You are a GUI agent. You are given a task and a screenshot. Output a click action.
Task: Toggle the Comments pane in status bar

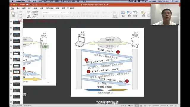pyautogui.click(x=131, y=106)
